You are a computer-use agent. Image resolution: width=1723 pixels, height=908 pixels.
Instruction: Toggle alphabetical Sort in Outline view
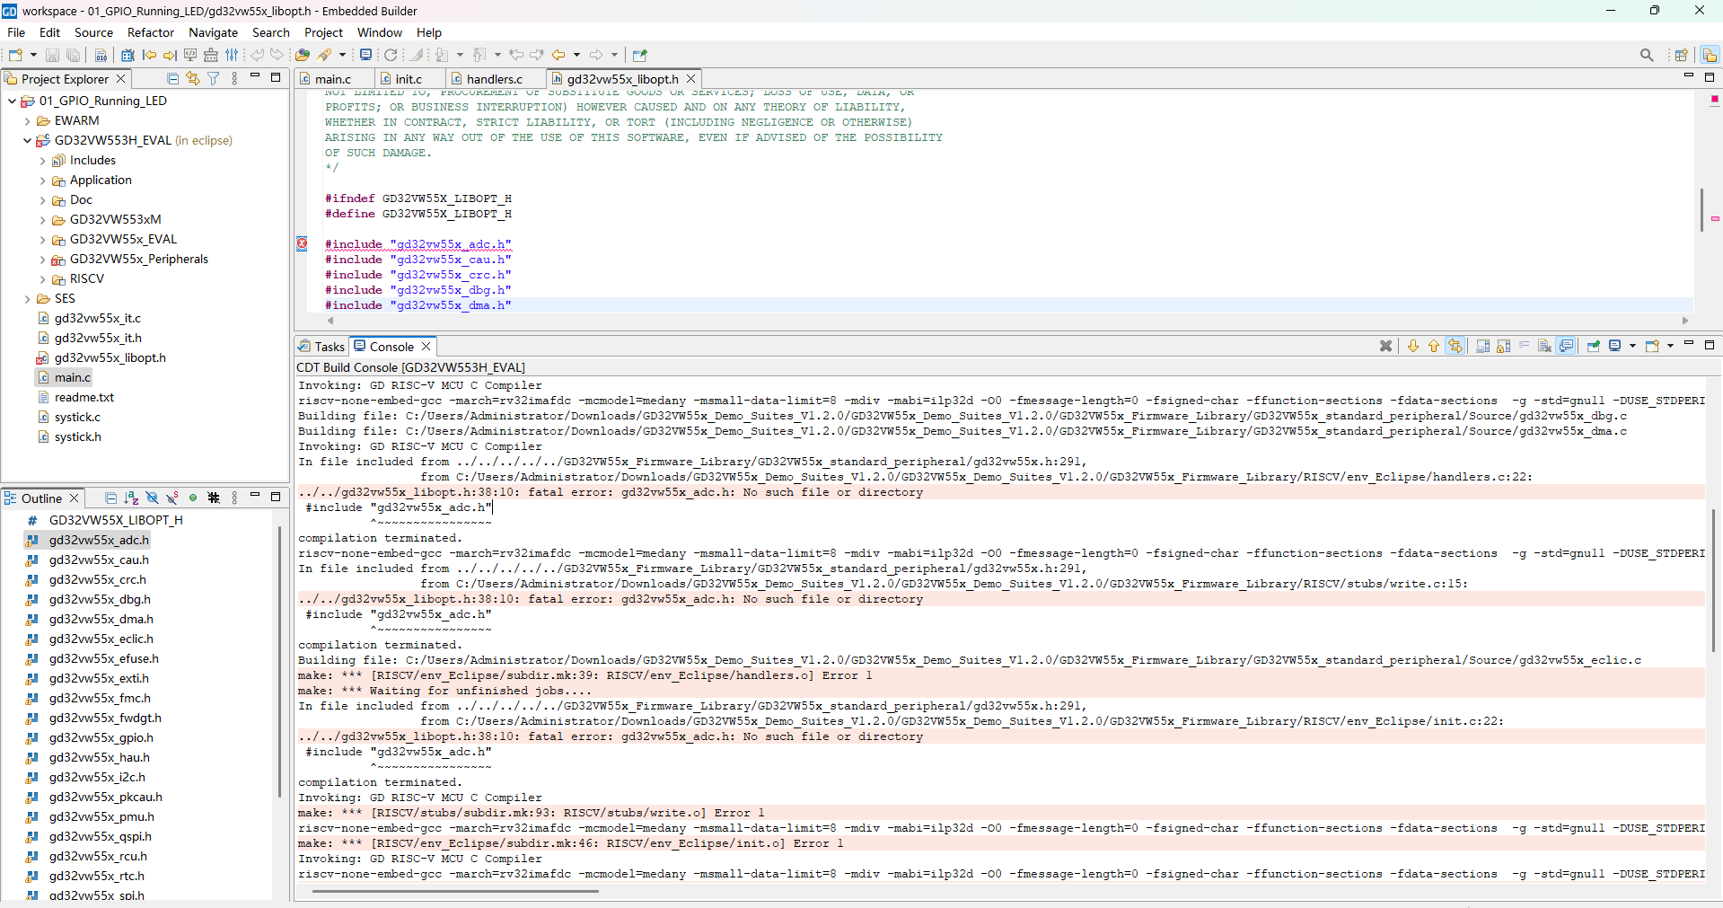[x=132, y=498]
